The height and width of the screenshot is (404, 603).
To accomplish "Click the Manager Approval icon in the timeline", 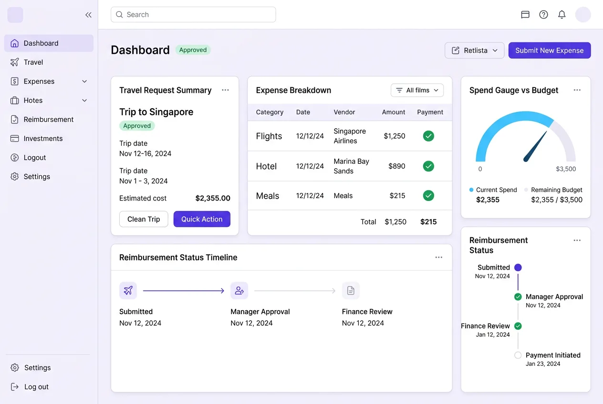I will [239, 291].
